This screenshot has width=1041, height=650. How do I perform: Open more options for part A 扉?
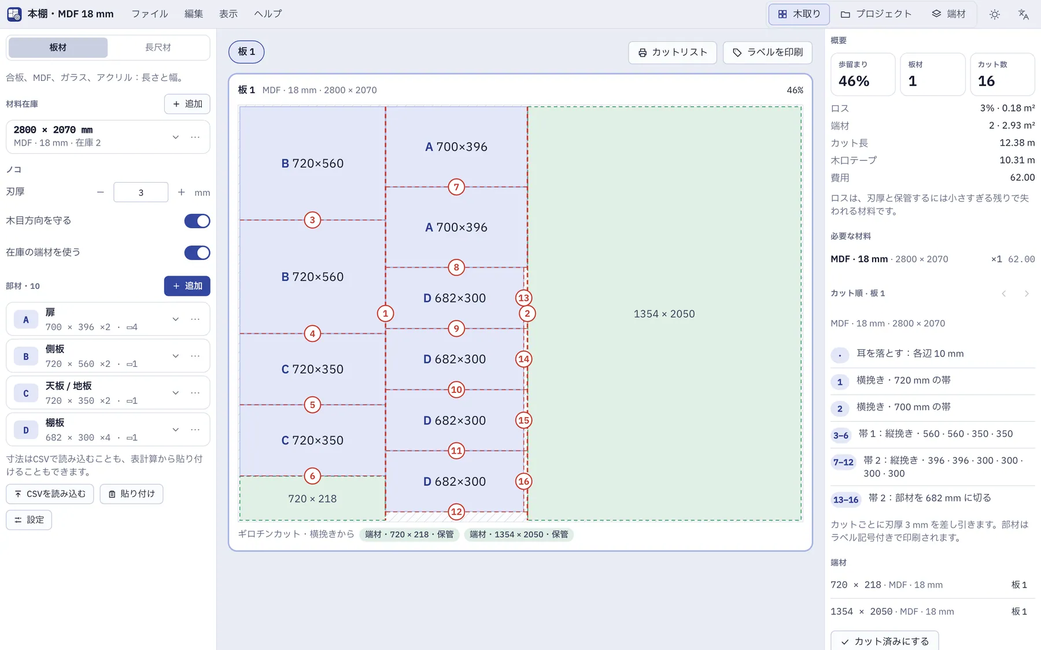[x=195, y=319]
